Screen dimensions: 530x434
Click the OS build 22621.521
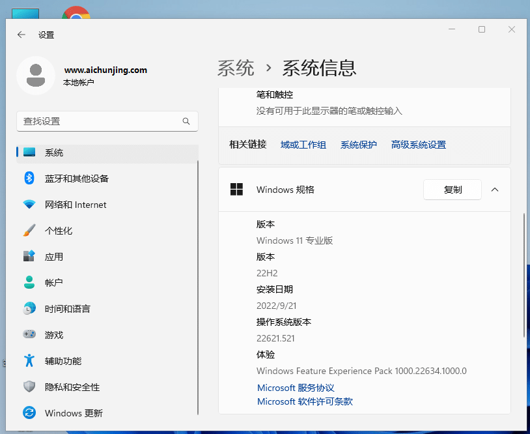[x=275, y=338]
